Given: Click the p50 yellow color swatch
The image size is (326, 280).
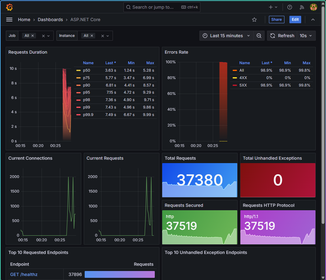Looking at the screenshot, I should tap(78, 70).
